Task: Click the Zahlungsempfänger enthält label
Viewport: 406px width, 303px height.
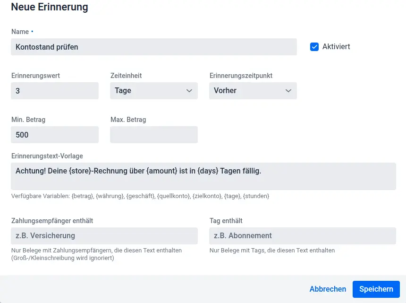Action: point(55,221)
